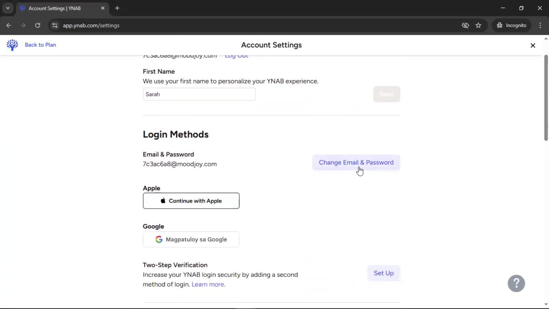Reload the page with refresh icon

tap(37, 25)
